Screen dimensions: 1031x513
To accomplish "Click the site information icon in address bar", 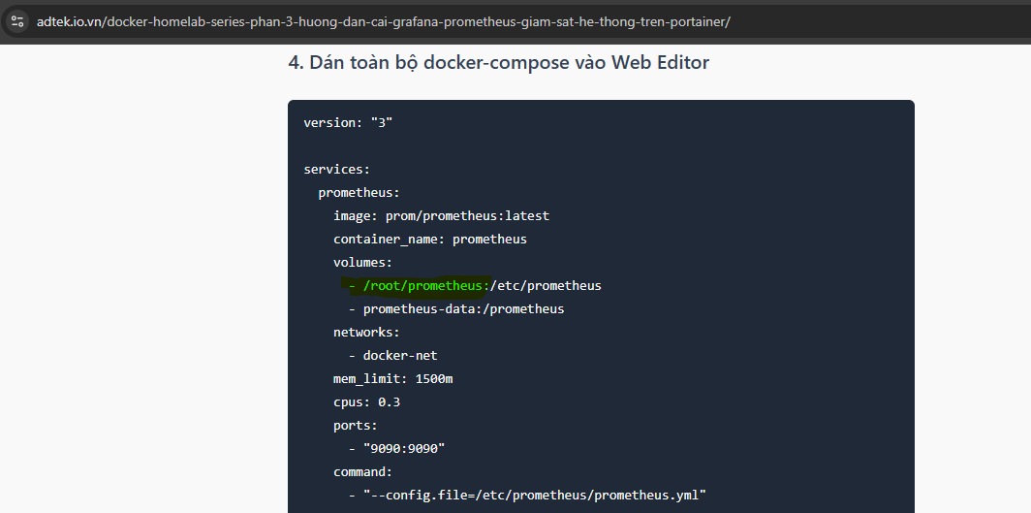I will pyautogui.click(x=17, y=21).
